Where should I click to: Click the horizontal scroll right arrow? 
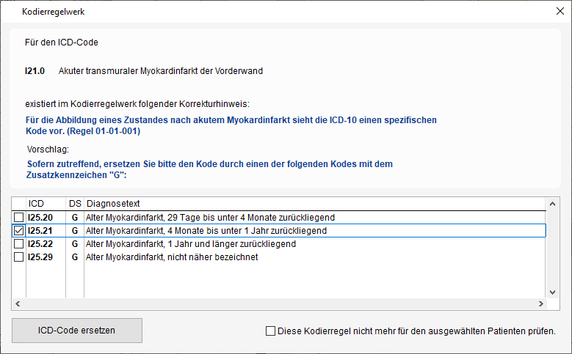540,303
